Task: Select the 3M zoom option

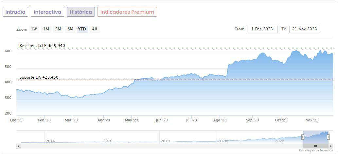Action: [58, 29]
